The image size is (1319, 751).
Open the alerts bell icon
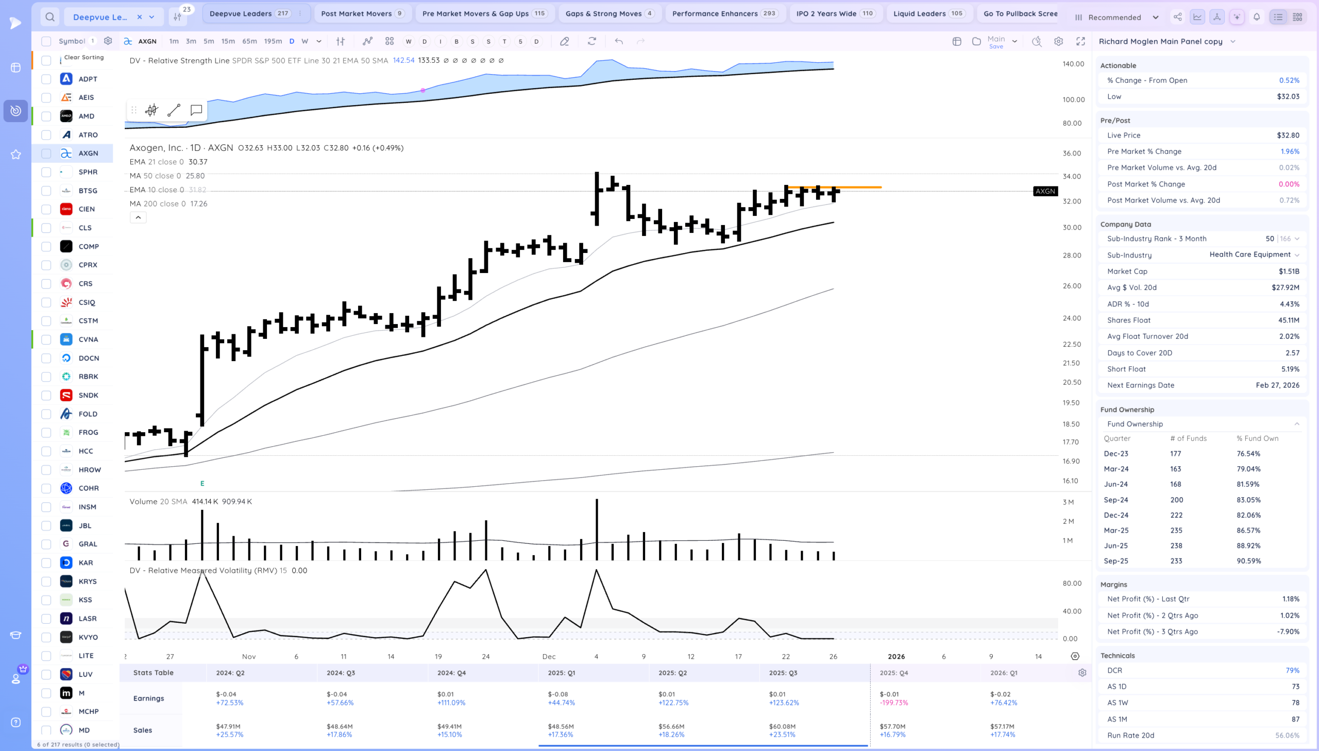1257,17
